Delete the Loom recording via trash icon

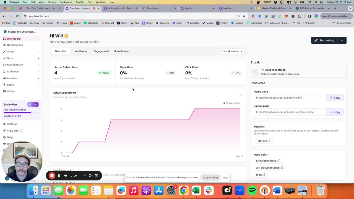(96, 176)
